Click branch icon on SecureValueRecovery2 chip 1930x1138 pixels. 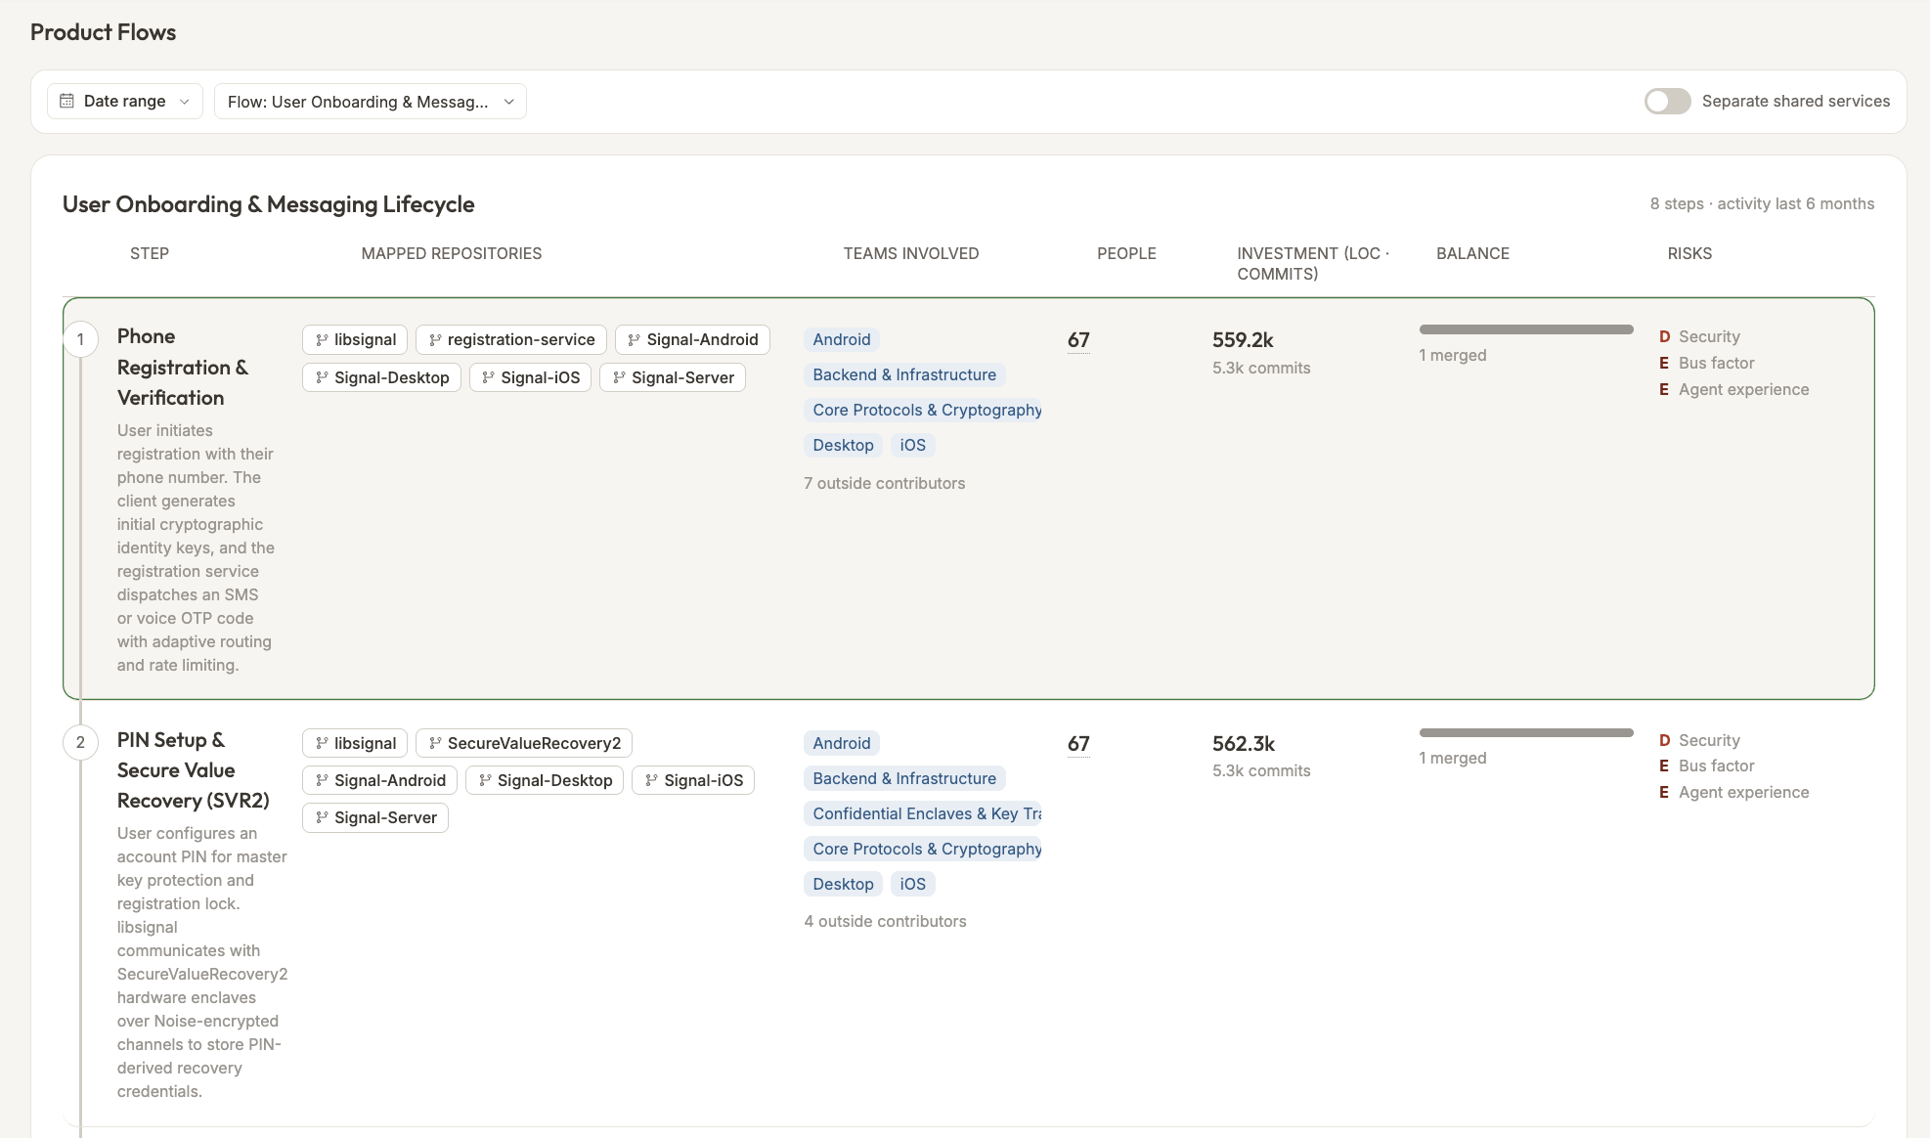click(x=435, y=743)
